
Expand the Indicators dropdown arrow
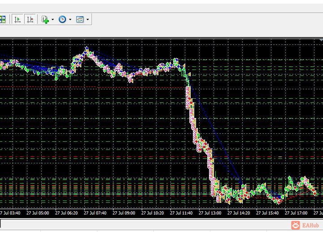pyautogui.click(x=53, y=20)
